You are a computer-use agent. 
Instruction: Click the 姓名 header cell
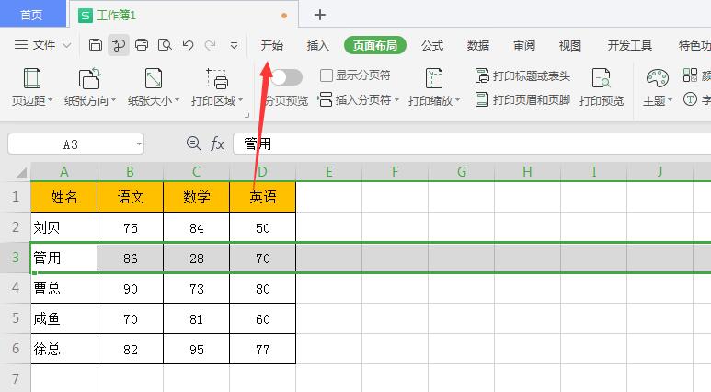[x=64, y=197]
